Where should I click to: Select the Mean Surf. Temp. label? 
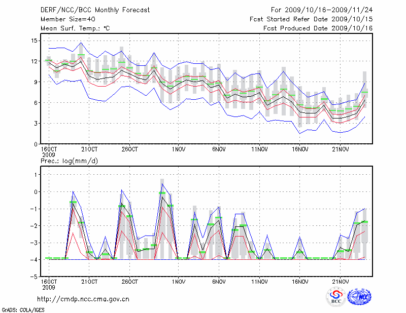(75, 28)
